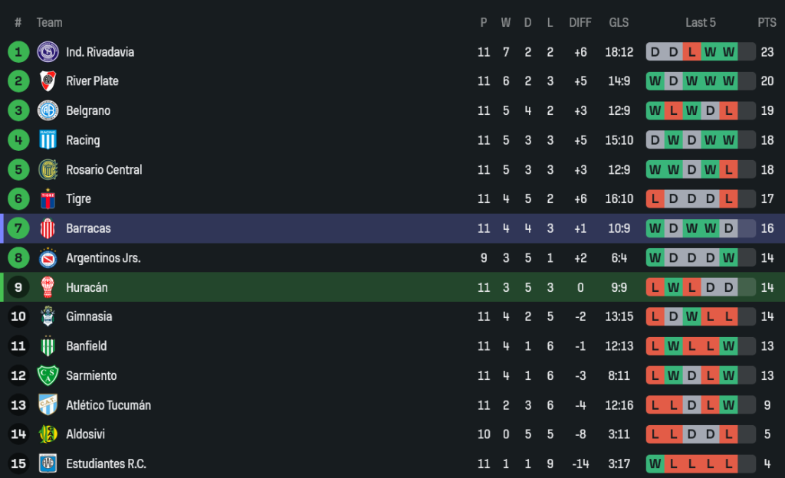785x478 pixels.
Task: Select the Racing club crest icon
Action: [48, 140]
